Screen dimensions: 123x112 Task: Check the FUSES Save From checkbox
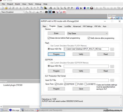pos(76,84)
